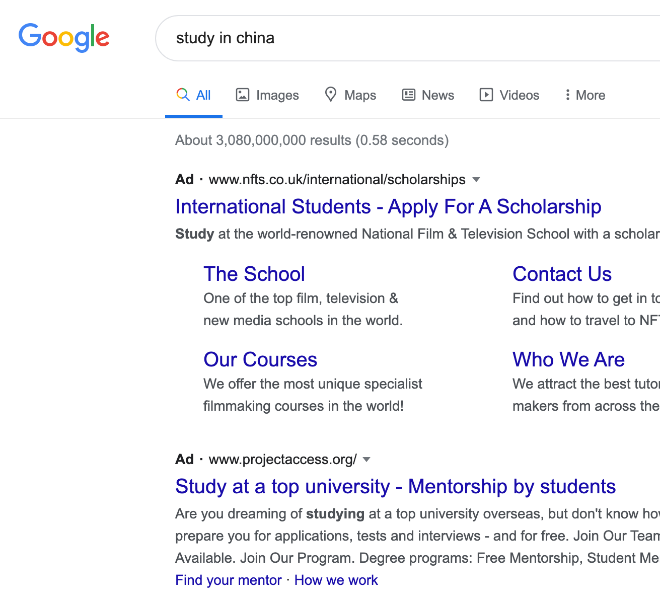
Task: Open the Contact Us sitelink
Action: (562, 274)
